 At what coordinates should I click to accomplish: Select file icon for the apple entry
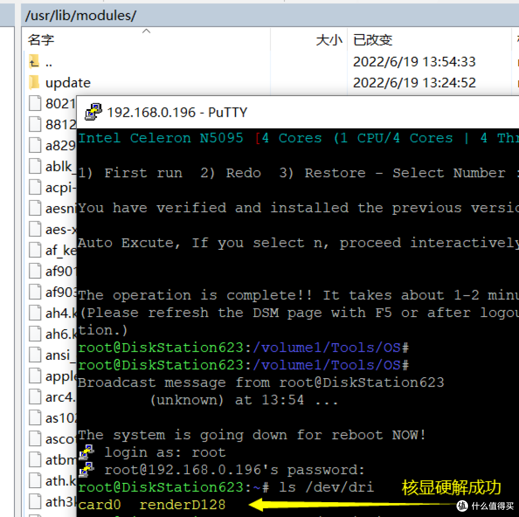pos(35,375)
